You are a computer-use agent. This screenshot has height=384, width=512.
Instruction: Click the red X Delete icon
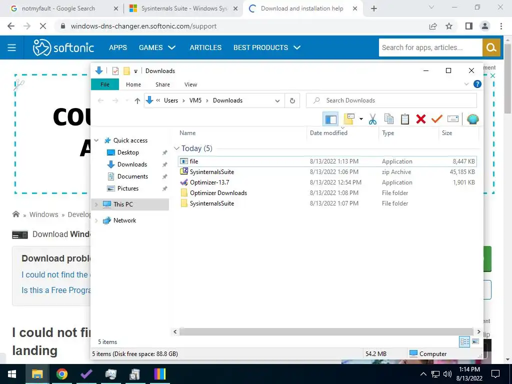coord(421,119)
